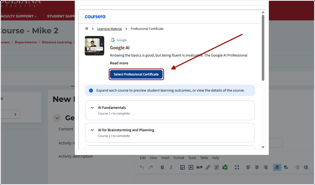Click the Select Professional Certificate button
Image resolution: width=315 pixels, height=185 pixels.
(x=136, y=74)
